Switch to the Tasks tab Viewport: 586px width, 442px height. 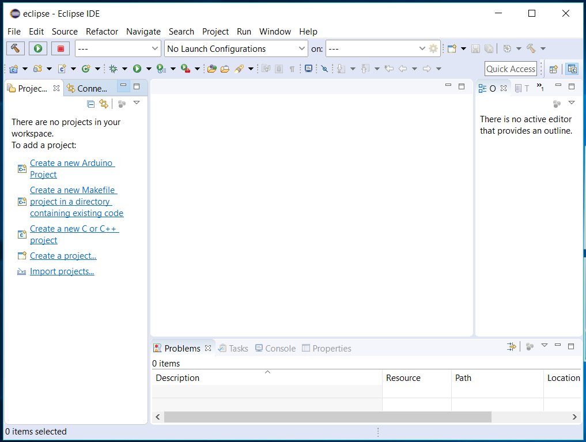[233, 348]
